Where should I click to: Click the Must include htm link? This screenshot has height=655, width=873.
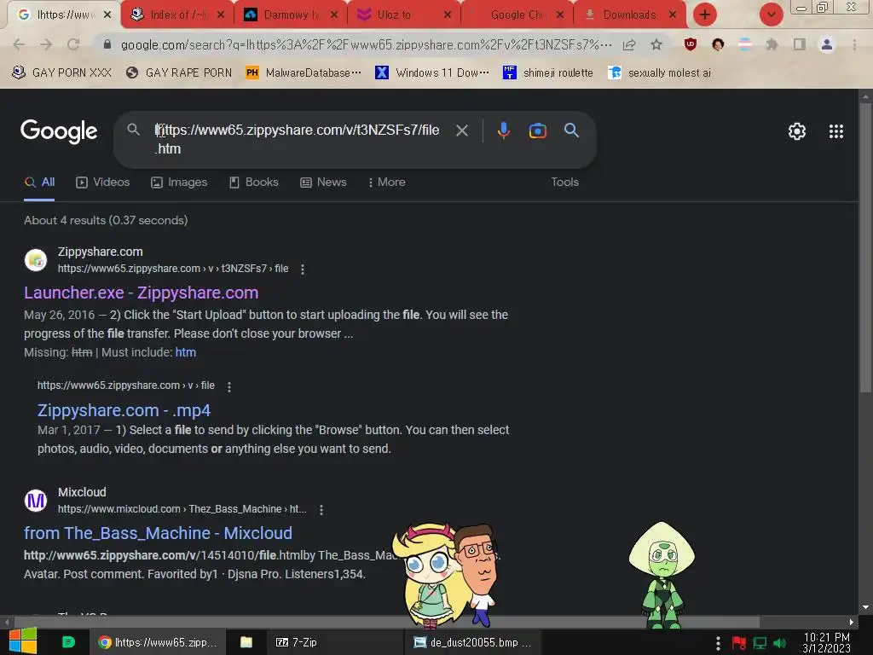(185, 352)
